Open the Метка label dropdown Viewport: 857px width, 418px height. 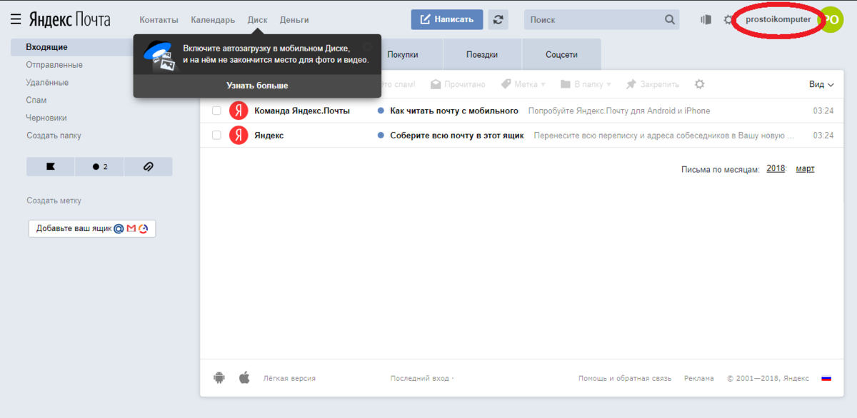(523, 84)
